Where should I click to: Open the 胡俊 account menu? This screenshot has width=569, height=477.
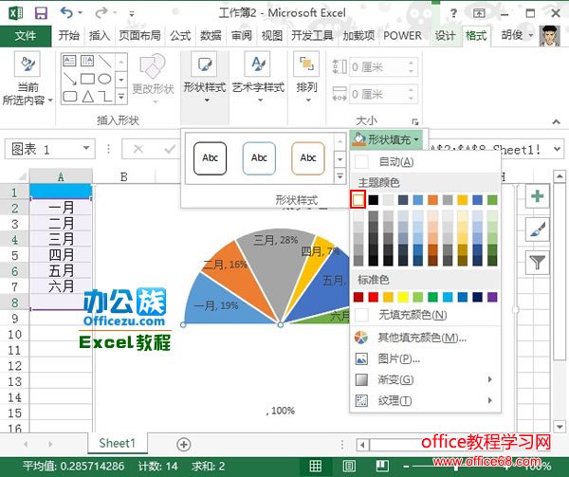(517, 35)
